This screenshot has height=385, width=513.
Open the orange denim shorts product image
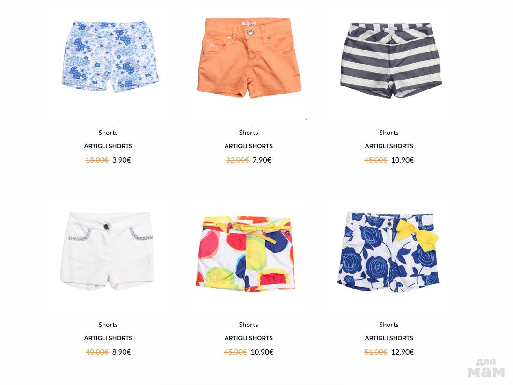(249, 58)
